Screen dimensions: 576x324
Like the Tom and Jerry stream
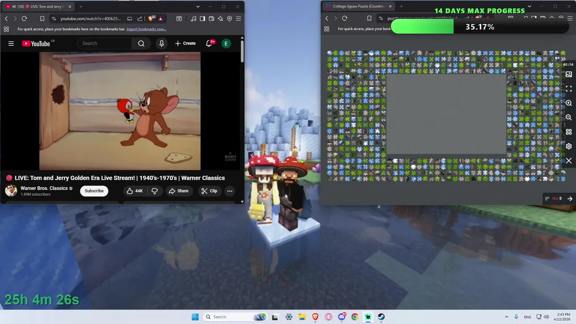pyautogui.click(x=135, y=191)
